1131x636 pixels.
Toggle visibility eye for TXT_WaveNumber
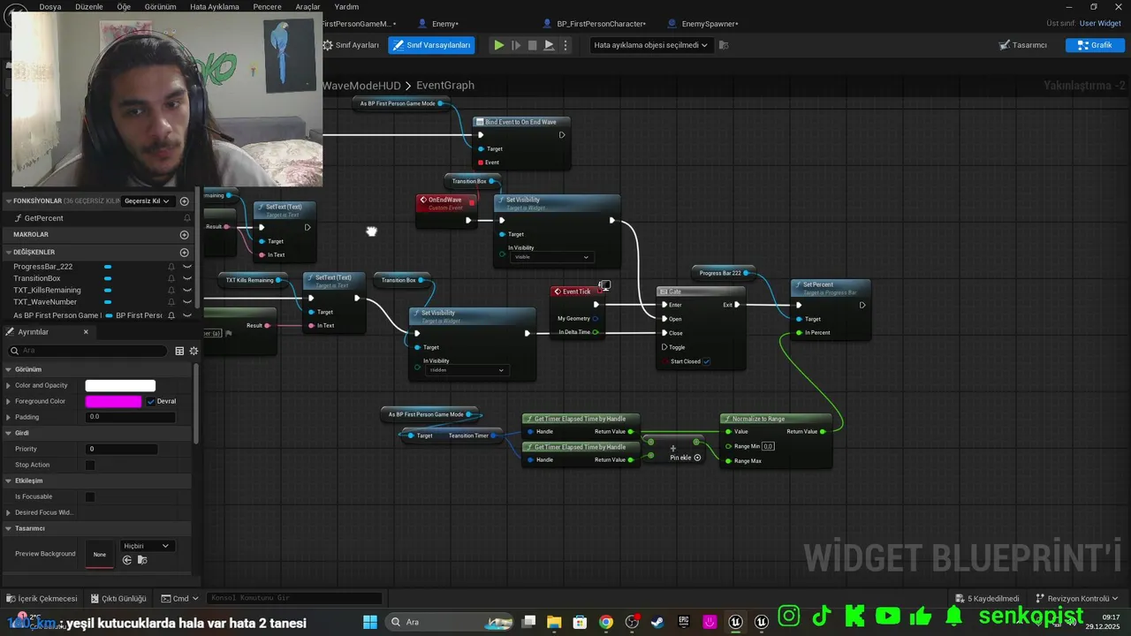click(x=187, y=302)
